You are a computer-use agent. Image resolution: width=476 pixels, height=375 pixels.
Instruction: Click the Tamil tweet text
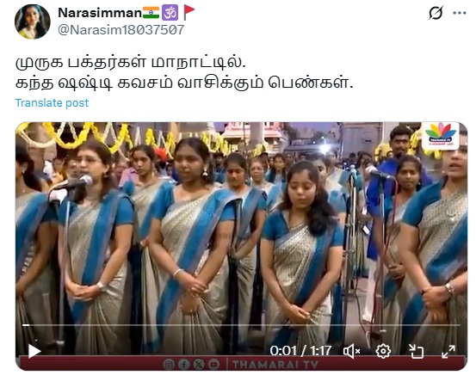coord(184,72)
